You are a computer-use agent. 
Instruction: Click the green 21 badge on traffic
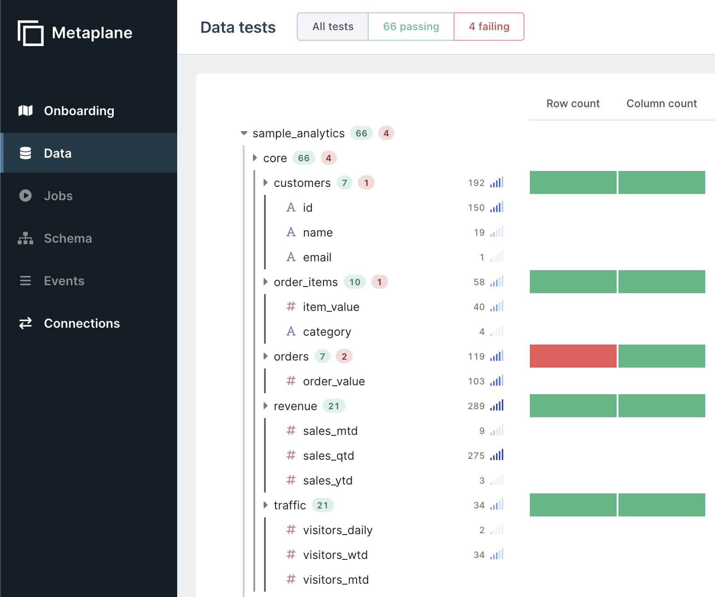(323, 505)
